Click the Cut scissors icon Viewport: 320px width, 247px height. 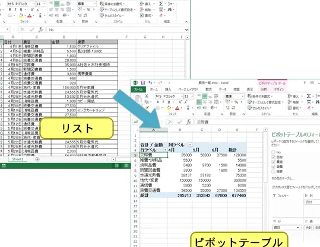click(147, 96)
